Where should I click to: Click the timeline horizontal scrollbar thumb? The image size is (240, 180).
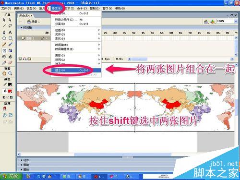(x=139, y=59)
